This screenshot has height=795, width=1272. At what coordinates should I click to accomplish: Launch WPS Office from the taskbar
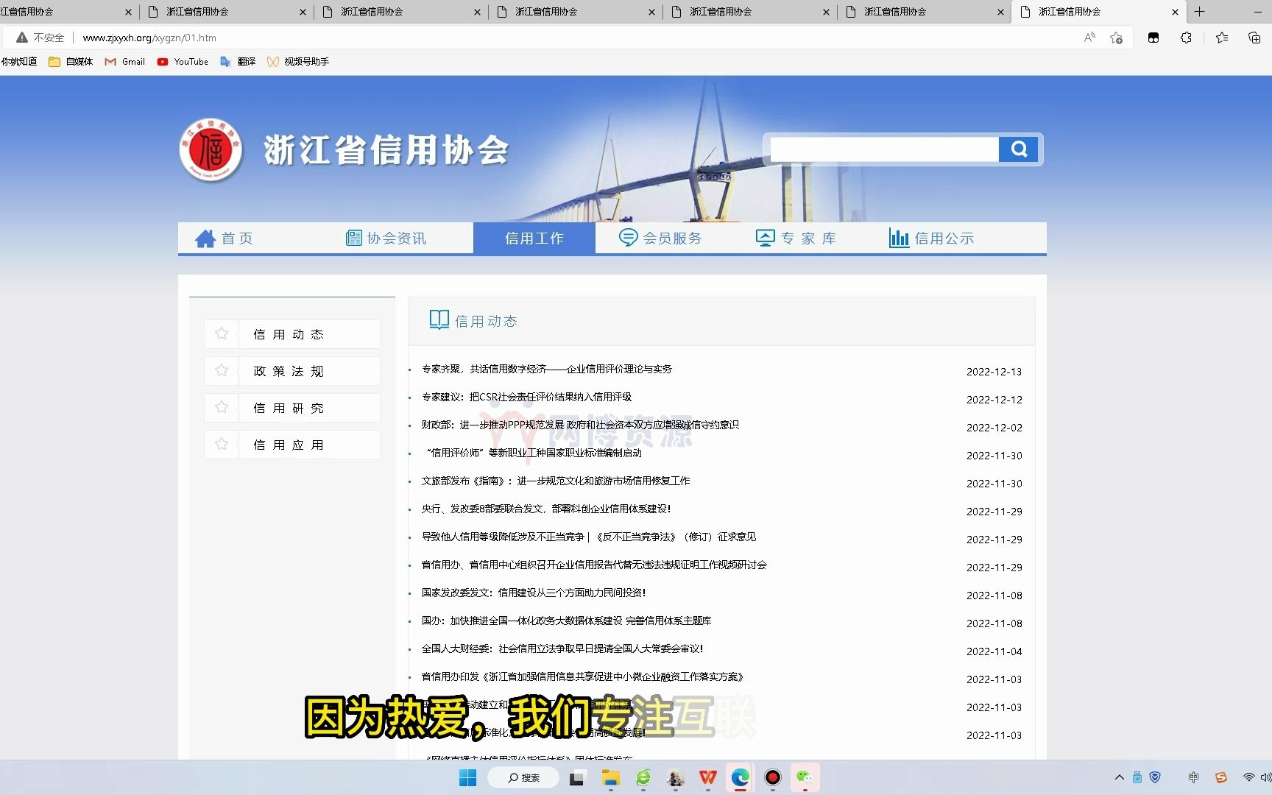[x=707, y=777]
